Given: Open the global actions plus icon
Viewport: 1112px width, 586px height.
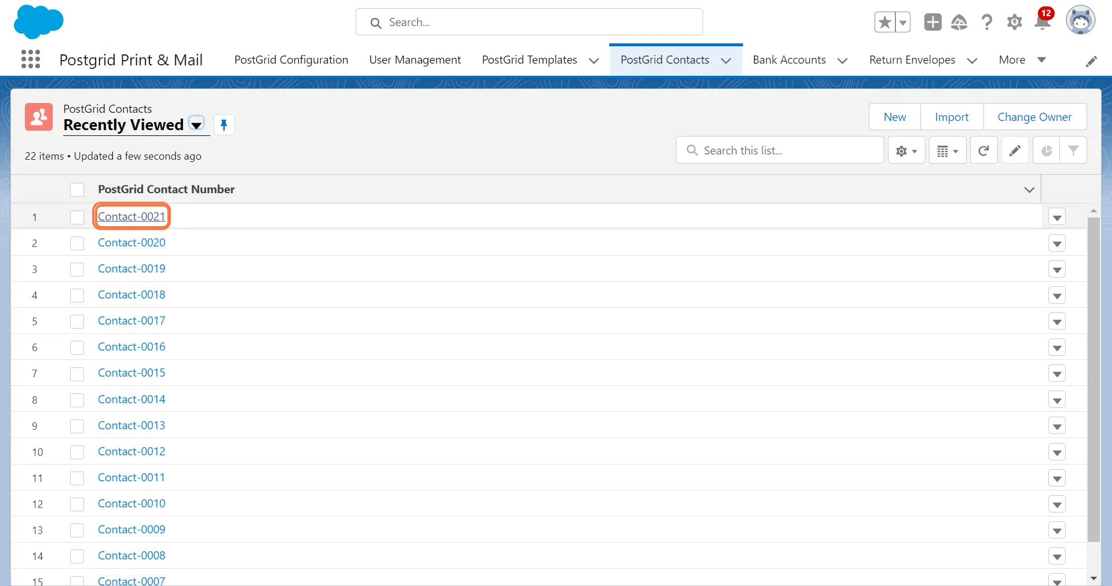Looking at the screenshot, I should pyautogui.click(x=932, y=23).
